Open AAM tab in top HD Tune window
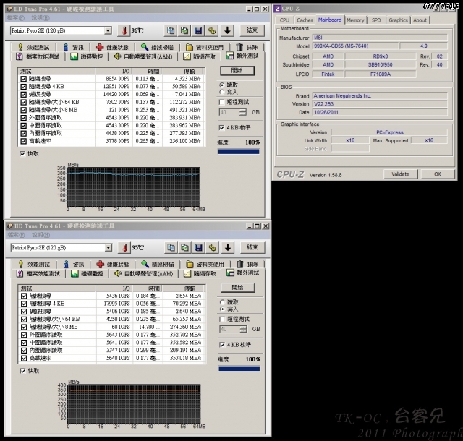The width and height of the screenshot is (463, 441). pos(143,56)
